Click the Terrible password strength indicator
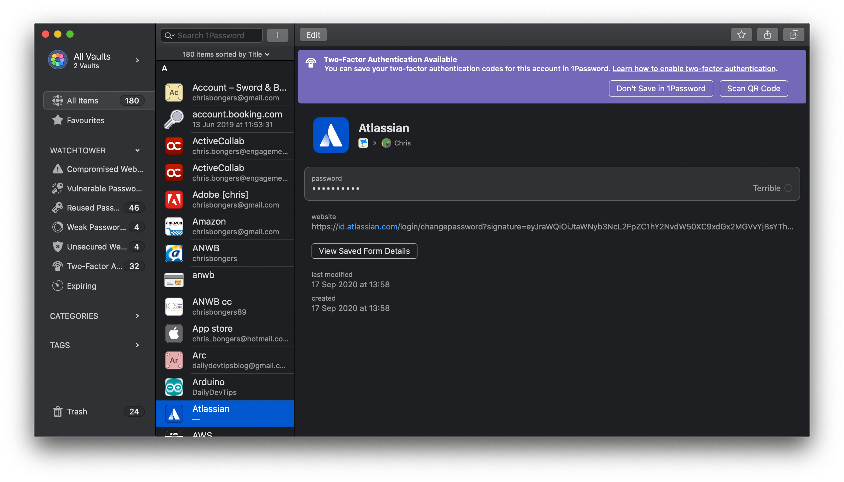This screenshot has width=844, height=482. [x=772, y=188]
